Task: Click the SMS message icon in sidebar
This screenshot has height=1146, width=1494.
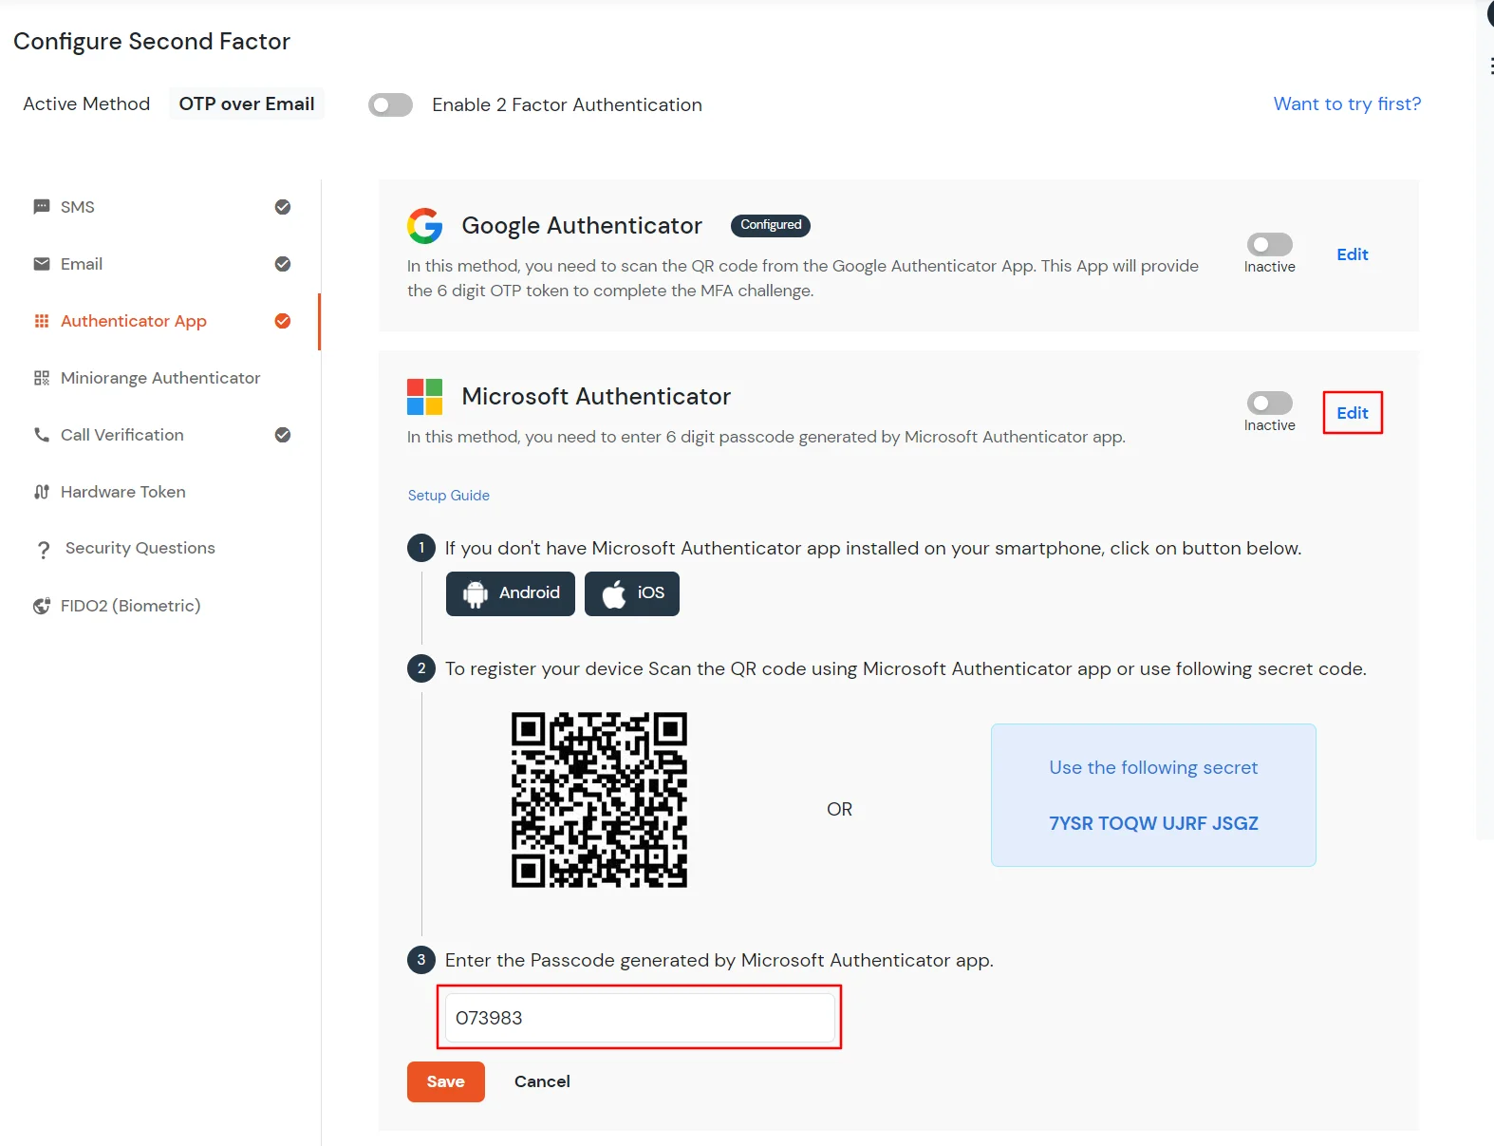Action: [42, 207]
